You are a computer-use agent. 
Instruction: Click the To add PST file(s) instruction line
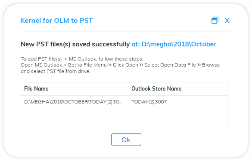coord(82,59)
